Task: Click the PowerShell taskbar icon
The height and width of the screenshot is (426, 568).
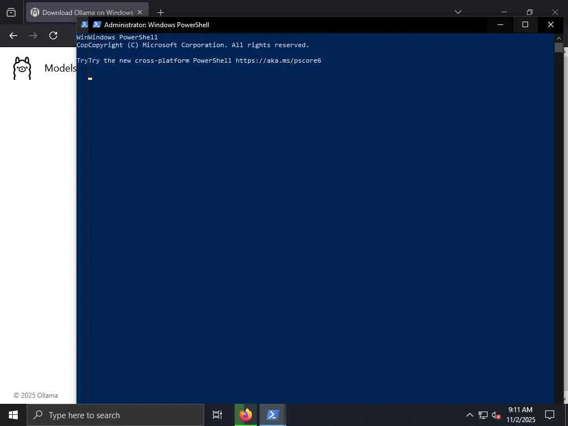Action: click(x=272, y=415)
